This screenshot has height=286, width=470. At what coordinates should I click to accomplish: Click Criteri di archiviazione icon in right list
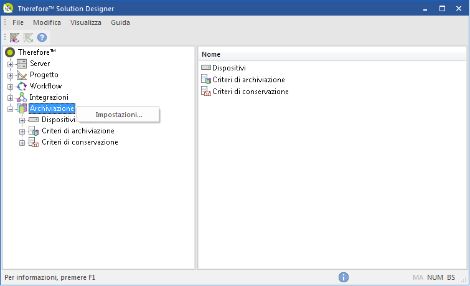point(206,79)
